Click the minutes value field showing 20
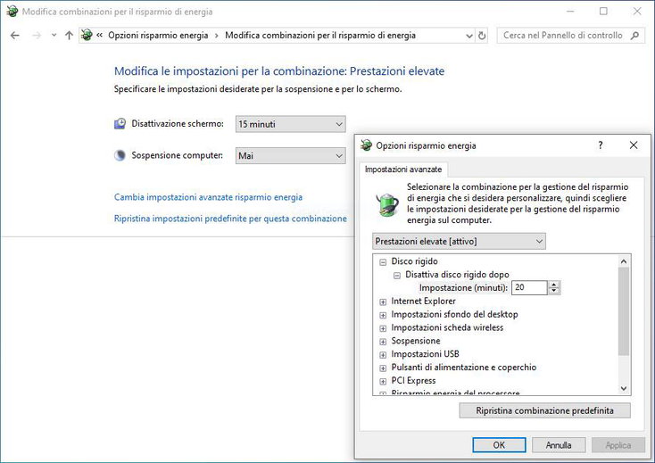This screenshot has height=463, width=655. (529, 287)
